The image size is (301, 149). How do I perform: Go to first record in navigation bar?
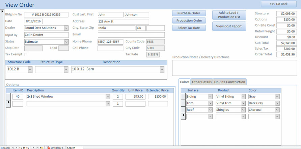pos(13,148)
